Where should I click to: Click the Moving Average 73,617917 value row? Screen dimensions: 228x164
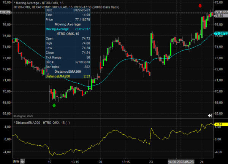[x=68, y=29]
